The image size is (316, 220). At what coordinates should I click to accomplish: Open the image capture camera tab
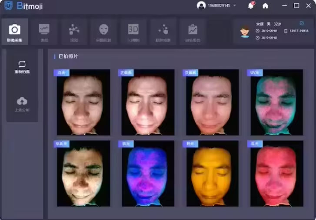click(x=15, y=32)
